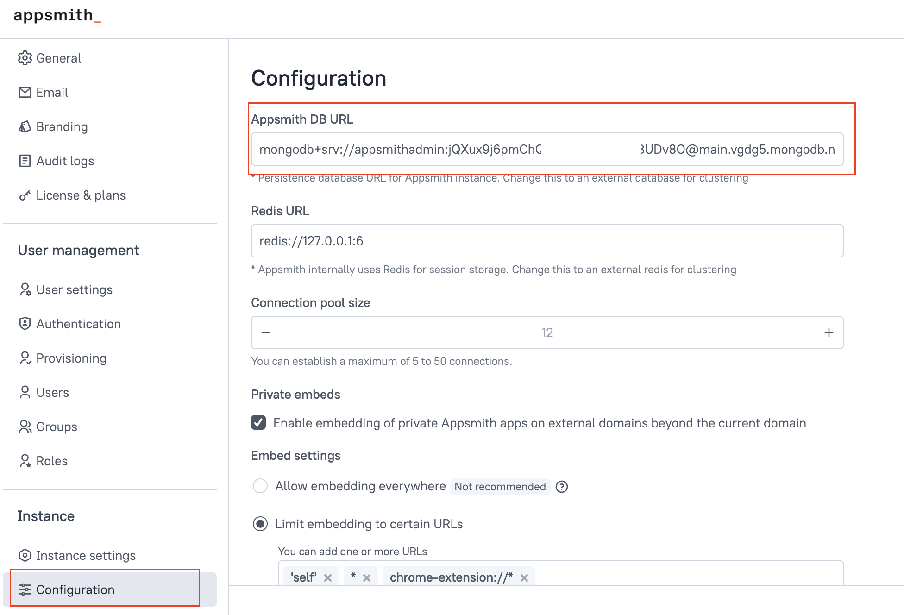Click the License & plans key icon
904x615 pixels.
(x=25, y=195)
